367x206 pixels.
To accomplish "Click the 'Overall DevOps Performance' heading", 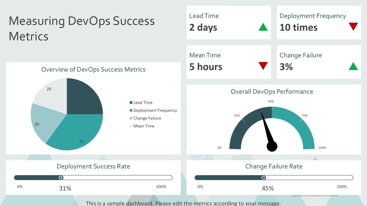I will [272, 92].
